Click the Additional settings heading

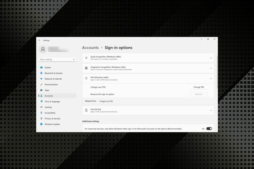pos(91,121)
